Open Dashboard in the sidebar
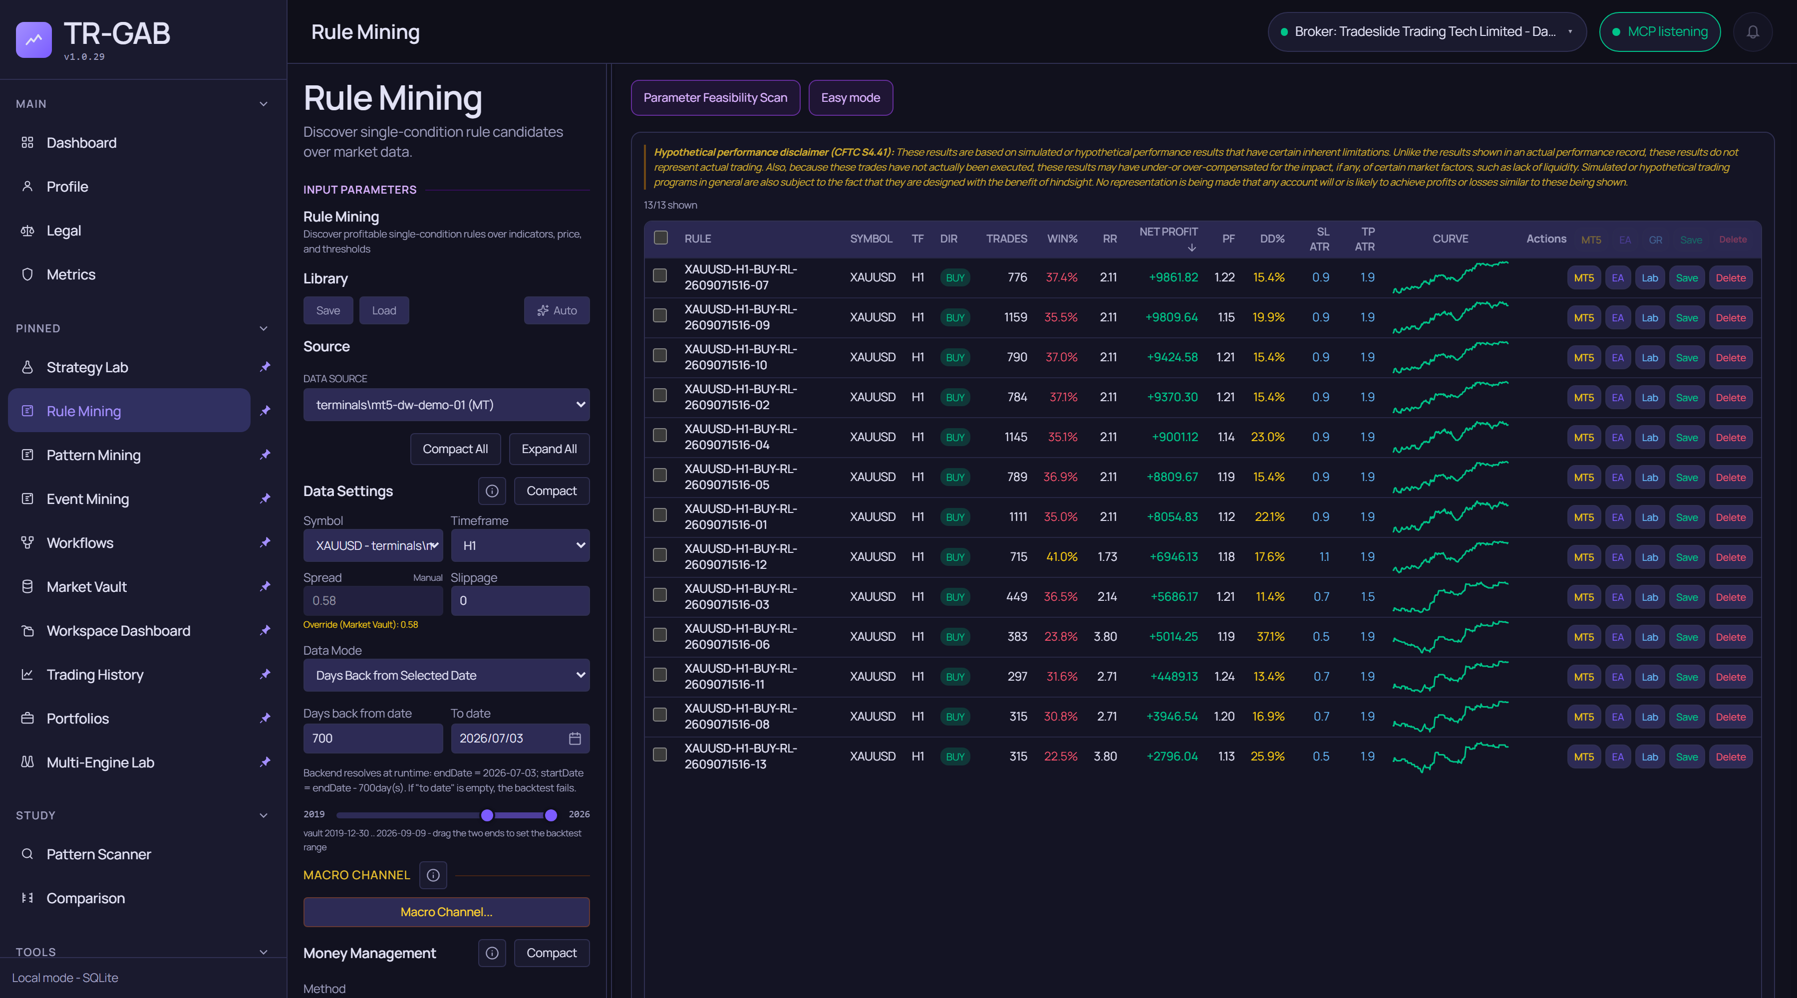 pos(129,142)
